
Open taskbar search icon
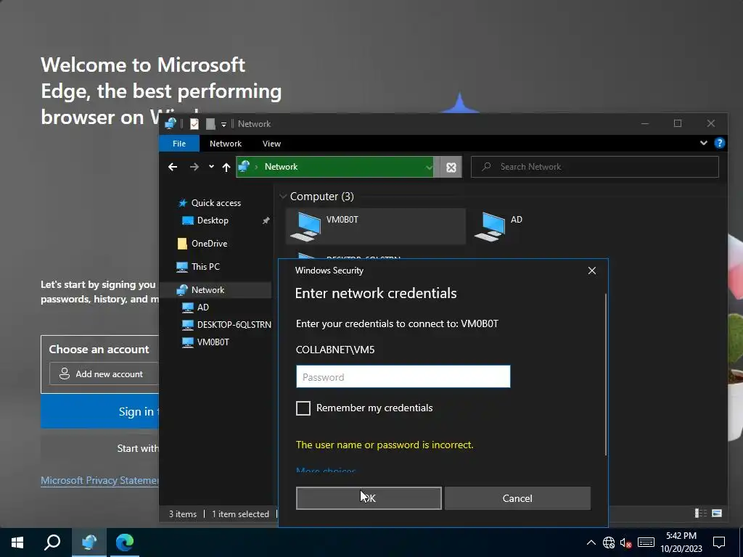[x=52, y=542]
